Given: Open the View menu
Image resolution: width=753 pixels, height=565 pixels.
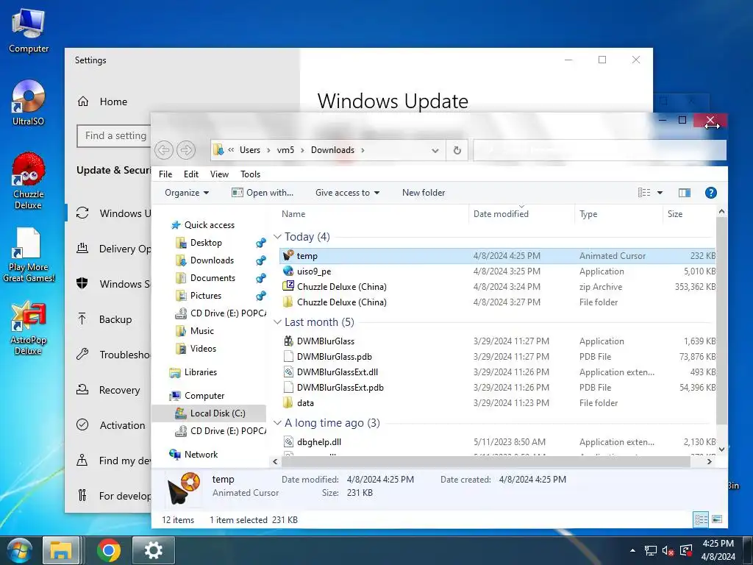Looking at the screenshot, I should click(219, 174).
